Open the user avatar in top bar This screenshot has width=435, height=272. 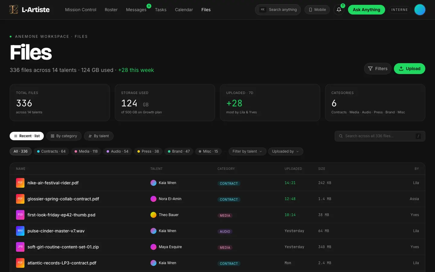coord(420,10)
